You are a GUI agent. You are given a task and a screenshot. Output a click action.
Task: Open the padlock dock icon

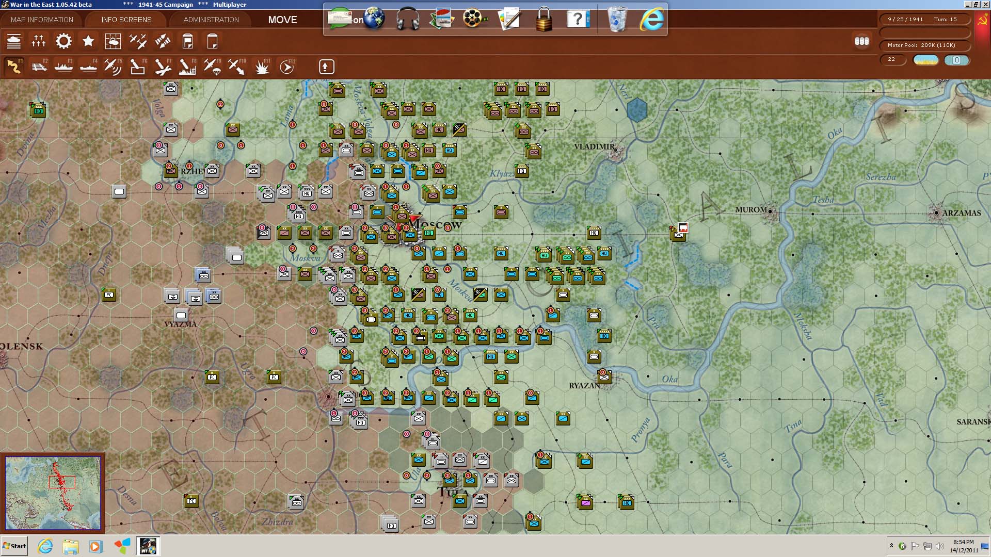544,19
